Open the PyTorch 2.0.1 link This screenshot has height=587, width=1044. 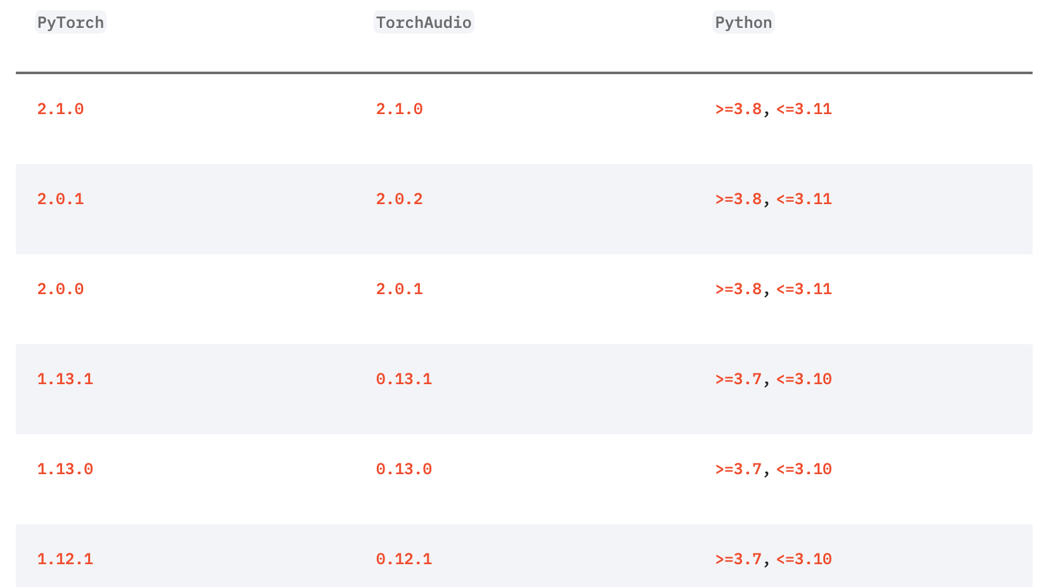(61, 199)
